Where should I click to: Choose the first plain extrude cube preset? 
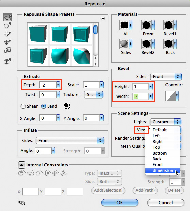[38, 34]
